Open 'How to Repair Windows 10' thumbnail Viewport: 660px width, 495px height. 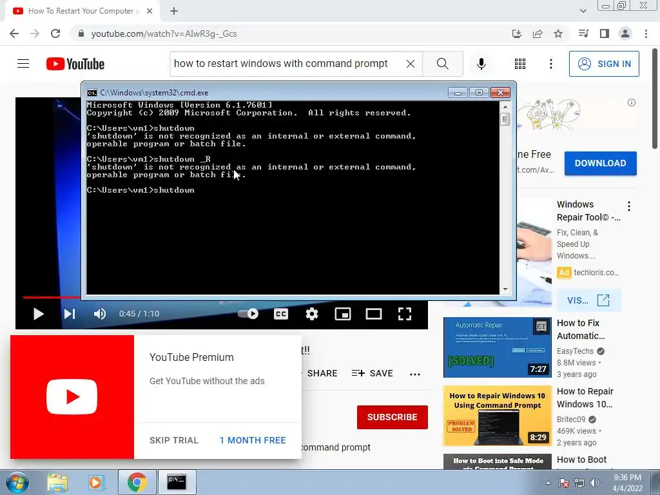[x=497, y=416]
